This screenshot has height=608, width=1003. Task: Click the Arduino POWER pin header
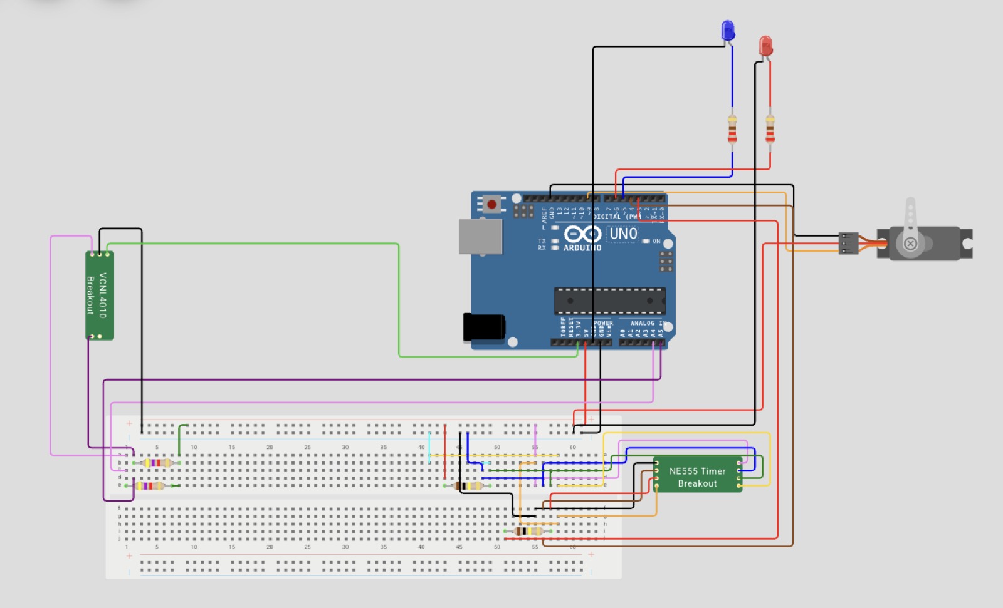(x=581, y=343)
